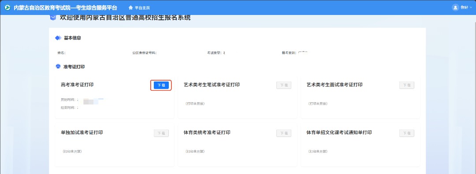Click 下载 for 艺术类考生笔试准考证打印
Screen dimensions: 476x174
click(x=284, y=85)
